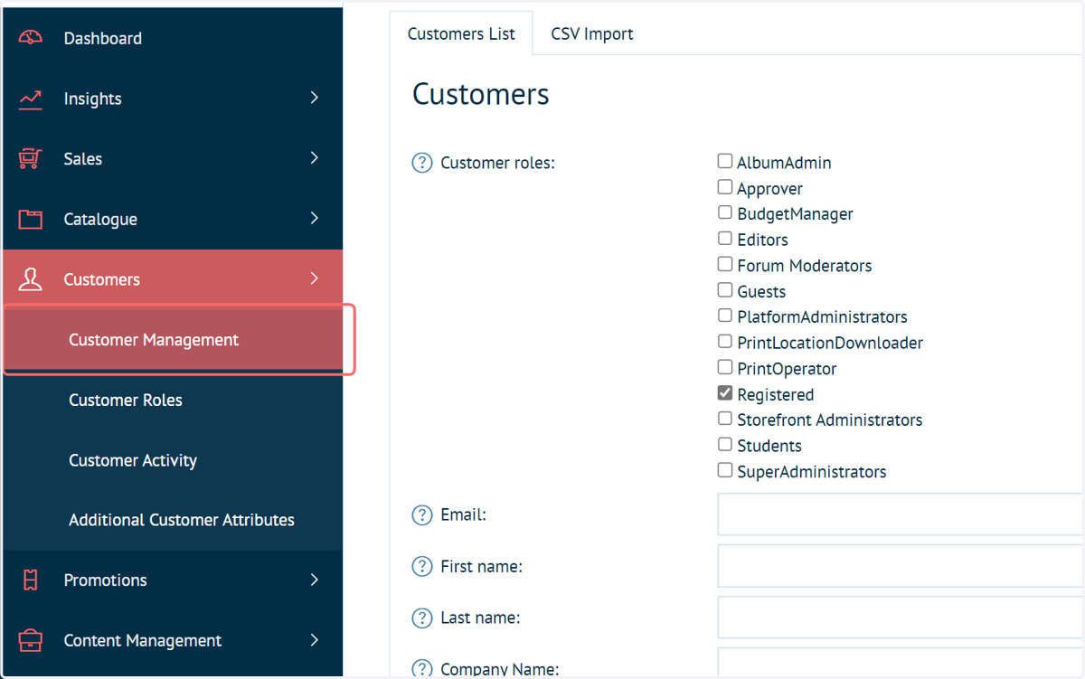Click help icon next to Email
Screen dimensions: 1085x679
tap(422, 514)
